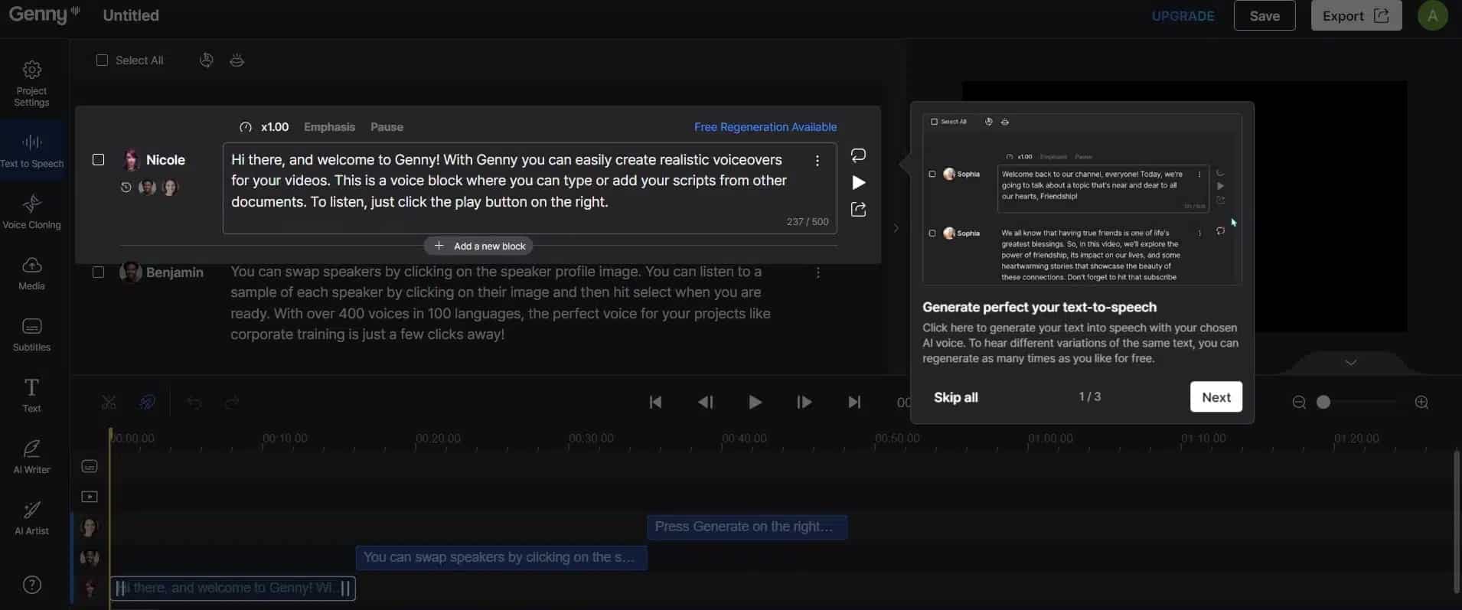Click Benjamin's script text paragraph
Screen dimensions: 1462x610
501,303
